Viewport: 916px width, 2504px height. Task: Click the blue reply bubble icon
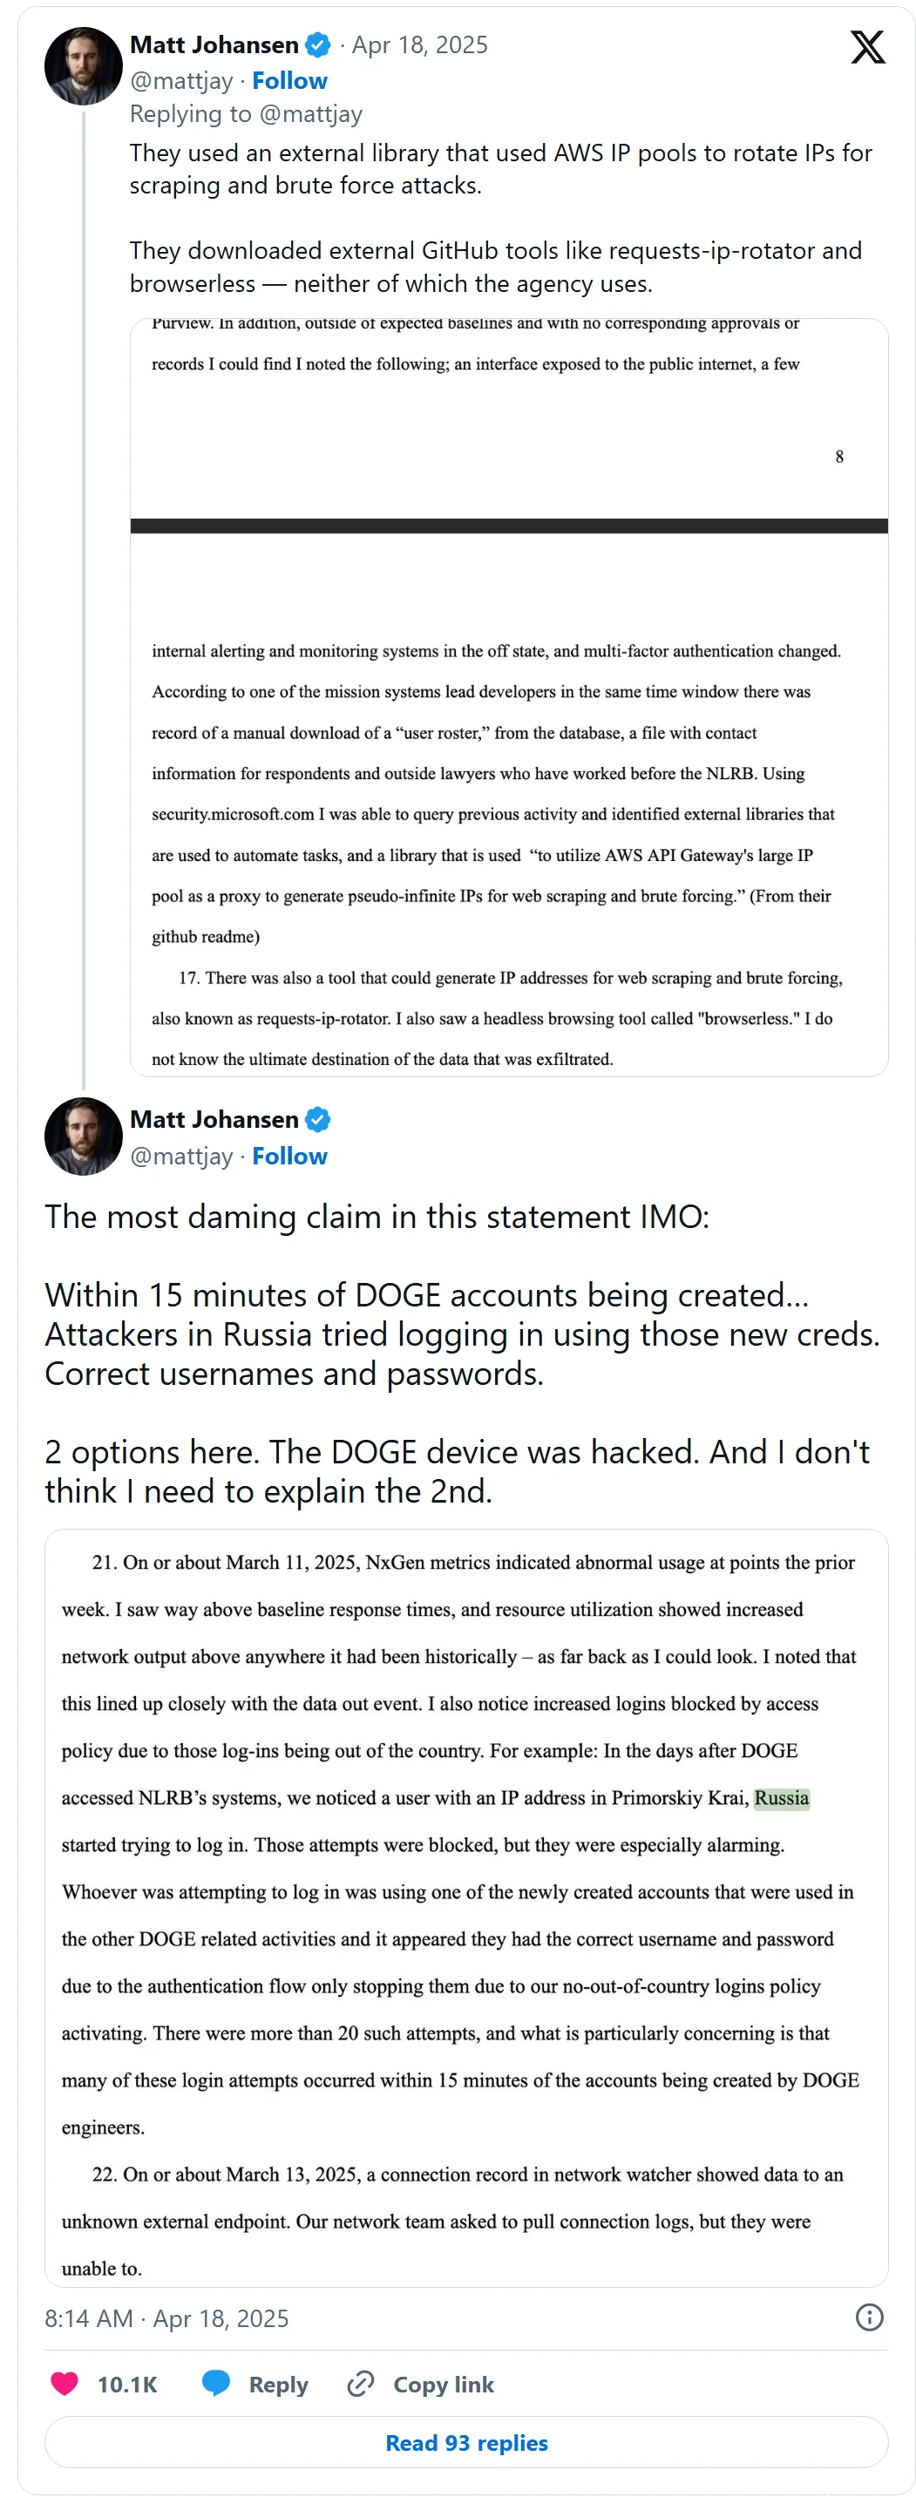click(216, 2384)
